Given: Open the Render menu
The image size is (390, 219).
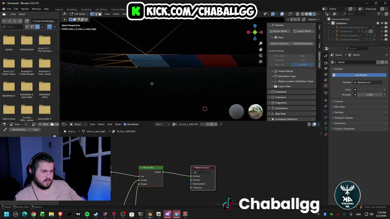Looking at the screenshot, I should 25,9.
